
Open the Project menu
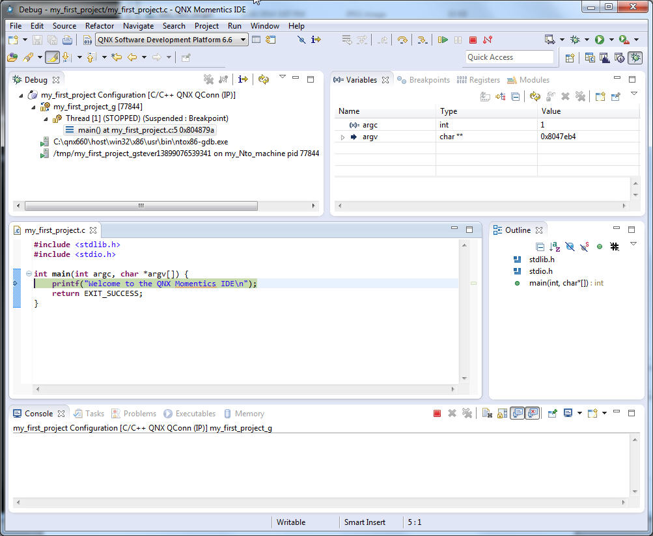point(206,26)
